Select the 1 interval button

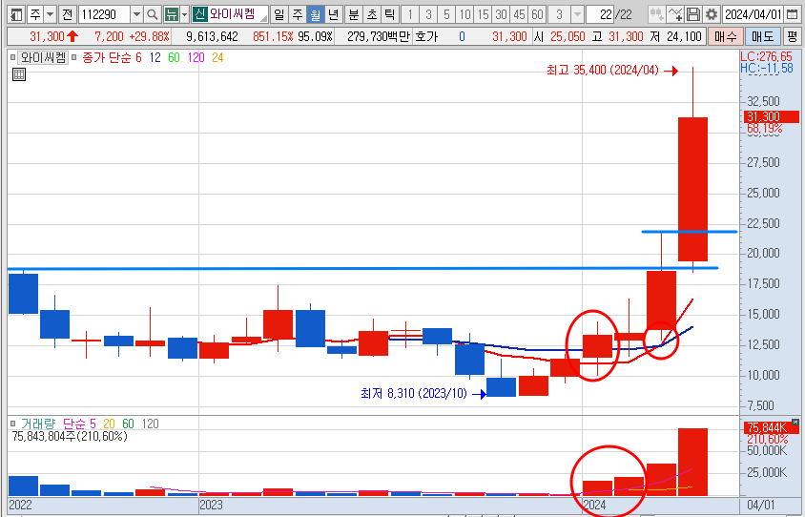coord(410,14)
